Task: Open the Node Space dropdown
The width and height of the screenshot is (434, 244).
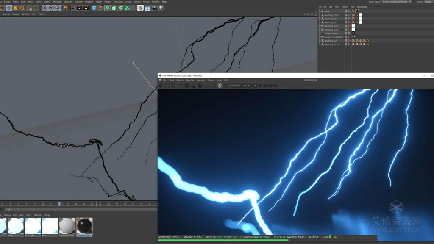Action: click(396, 2)
